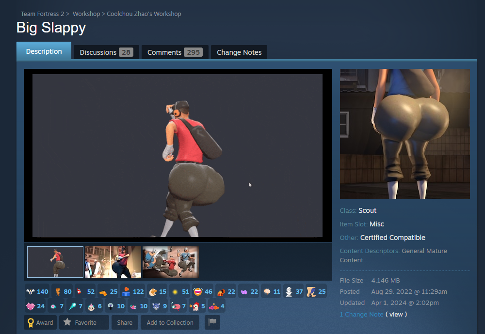Select the first preview thumbnail of red Scout
The image size is (485, 334).
tap(55, 262)
